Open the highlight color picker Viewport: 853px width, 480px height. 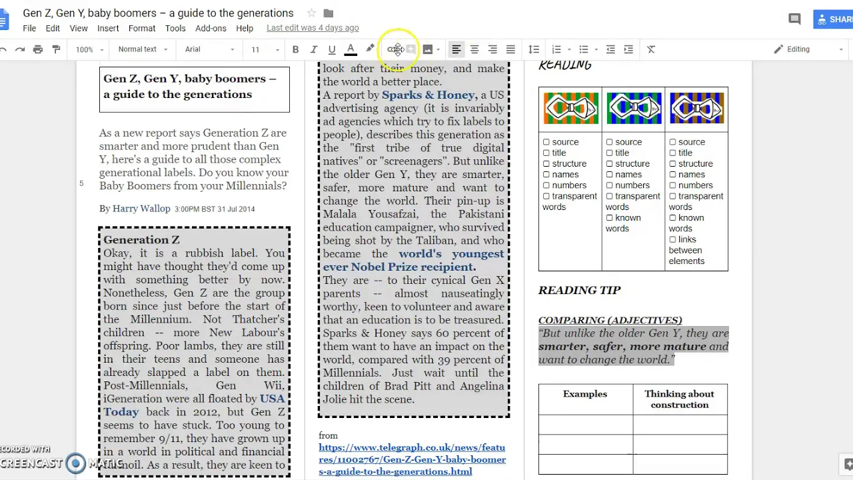coord(370,49)
